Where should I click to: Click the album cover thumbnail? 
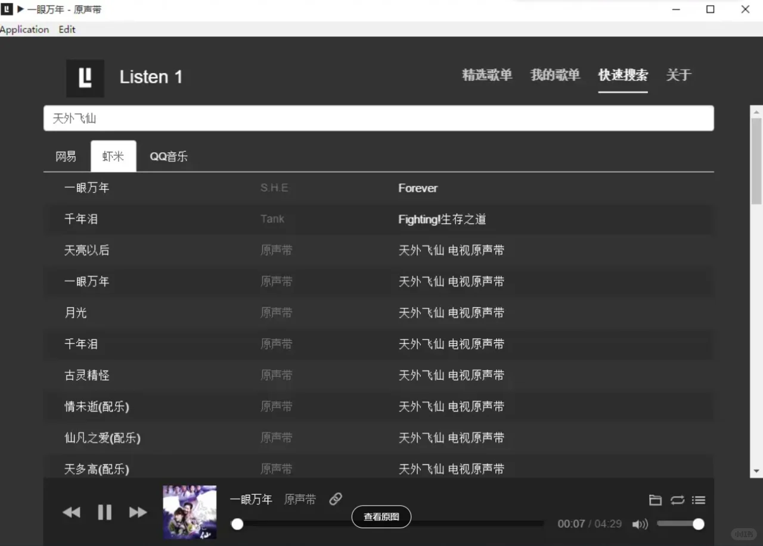pos(190,512)
